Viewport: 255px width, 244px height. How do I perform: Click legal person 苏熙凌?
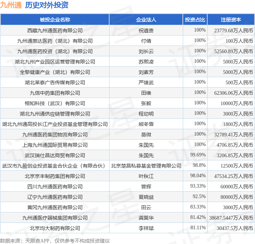(146, 62)
